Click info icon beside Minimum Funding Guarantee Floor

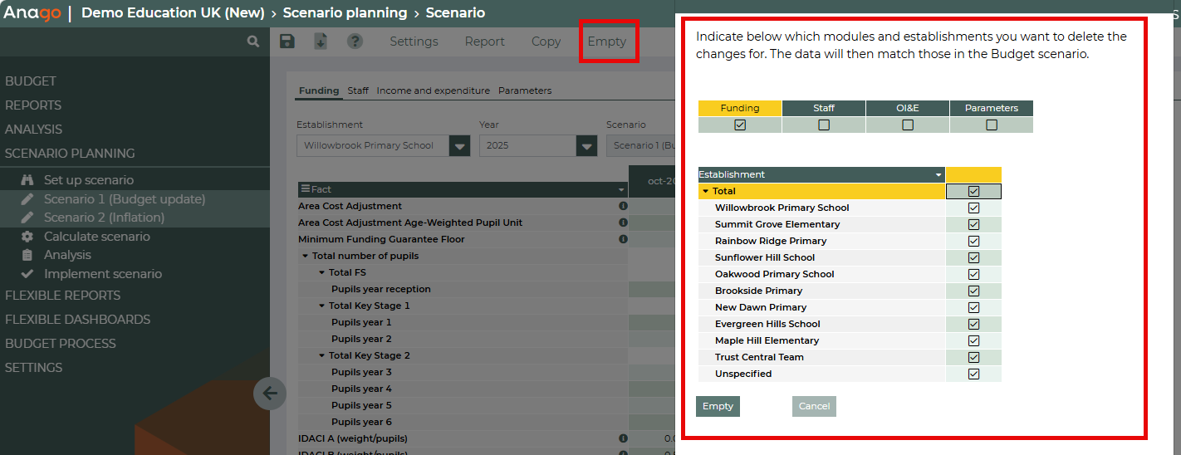[x=623, y=239]
